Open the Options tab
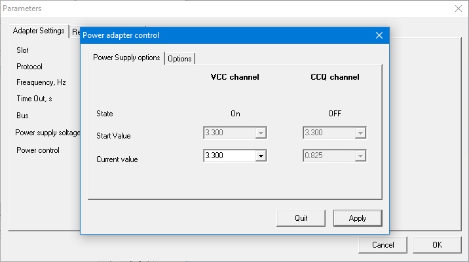469x262 pixels. (x=179, y=59)
